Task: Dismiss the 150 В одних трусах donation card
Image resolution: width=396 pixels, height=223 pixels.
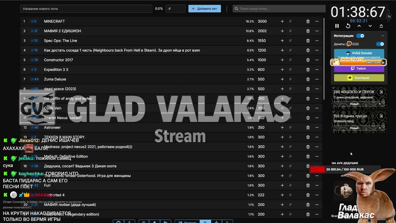Action: tap(381, 116)
